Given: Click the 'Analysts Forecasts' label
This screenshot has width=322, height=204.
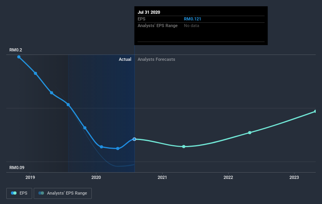Looking at the screenshot, I should point(156,59).
